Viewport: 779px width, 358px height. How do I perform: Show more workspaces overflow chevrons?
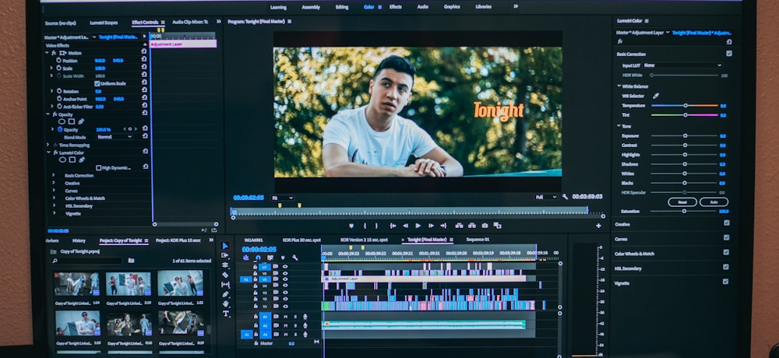pos(516,6)
